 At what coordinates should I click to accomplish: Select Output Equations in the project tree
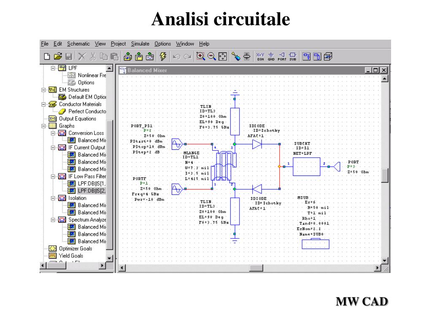click(78, 119)
